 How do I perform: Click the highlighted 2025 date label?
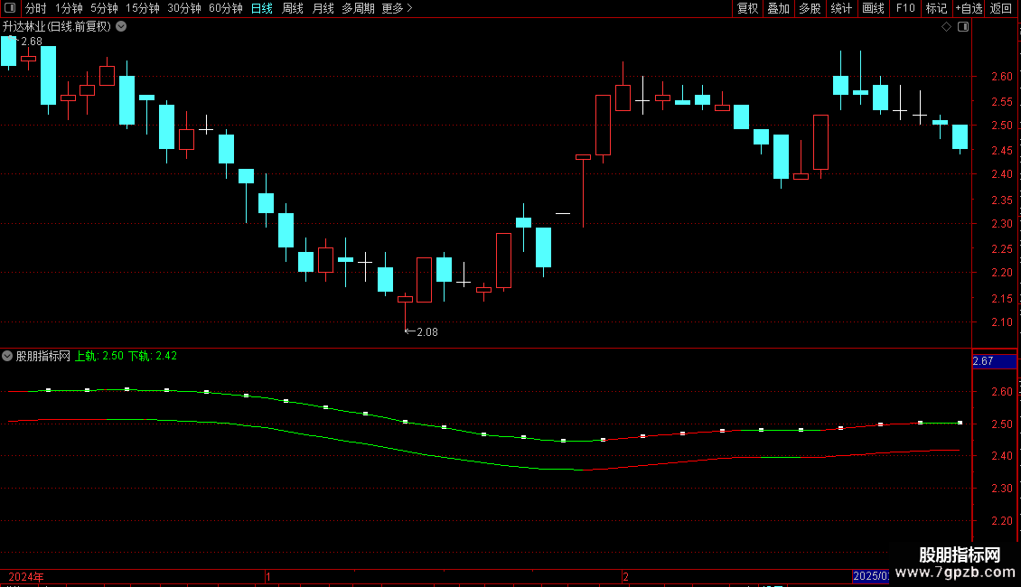(x=871, y=576)
